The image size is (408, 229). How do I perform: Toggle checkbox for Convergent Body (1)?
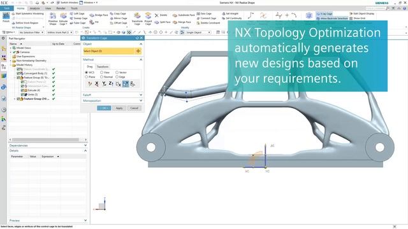[x=18, y=74]
